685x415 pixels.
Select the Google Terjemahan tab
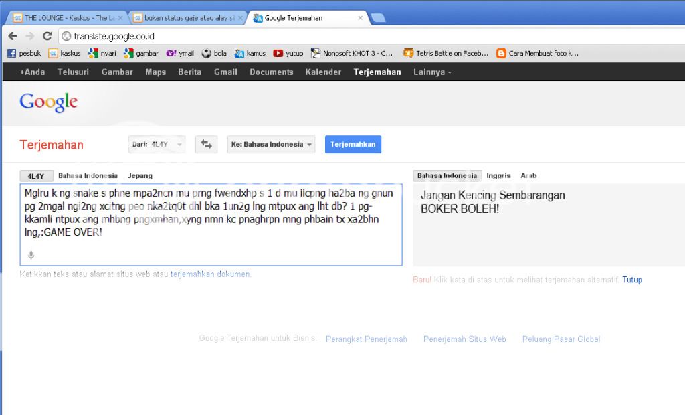point(308,18)
